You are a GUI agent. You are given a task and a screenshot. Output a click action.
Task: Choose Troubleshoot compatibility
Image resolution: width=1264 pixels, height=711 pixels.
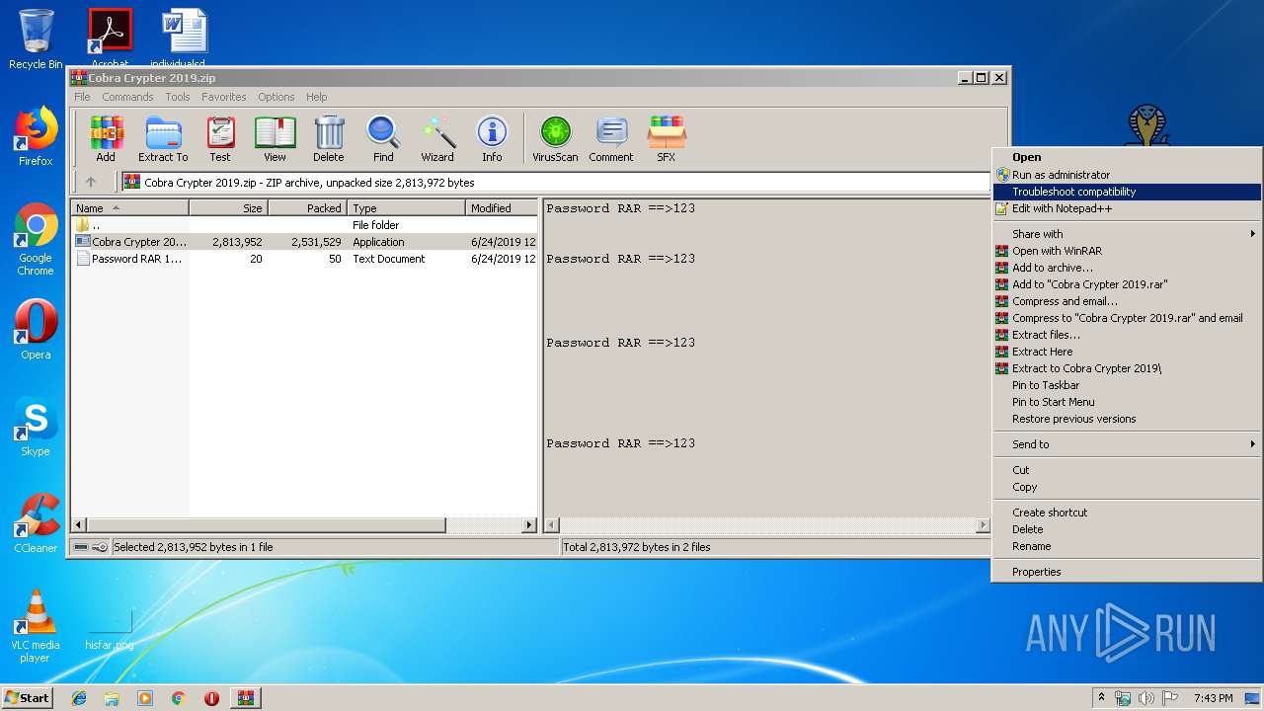(1127, 192)
